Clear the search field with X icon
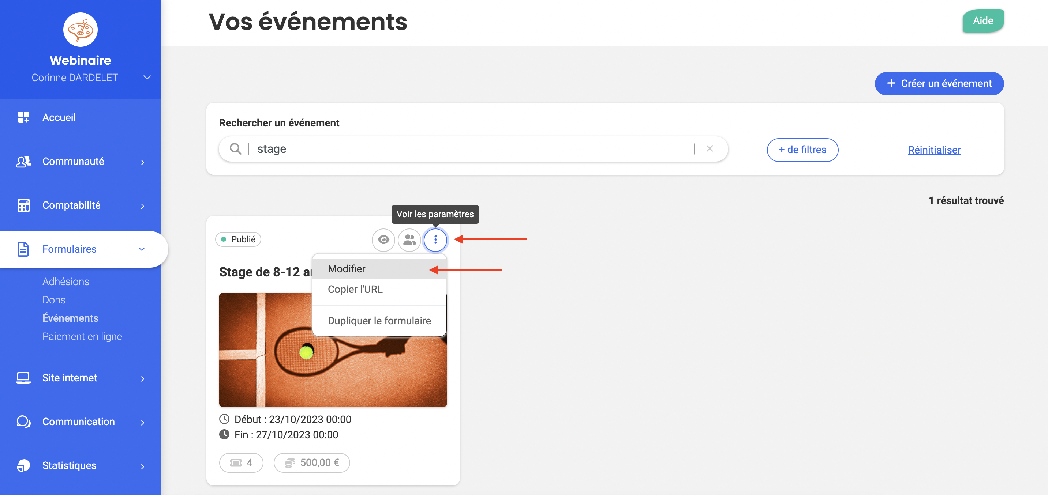 pyautogui.click(x=710, y=149)
